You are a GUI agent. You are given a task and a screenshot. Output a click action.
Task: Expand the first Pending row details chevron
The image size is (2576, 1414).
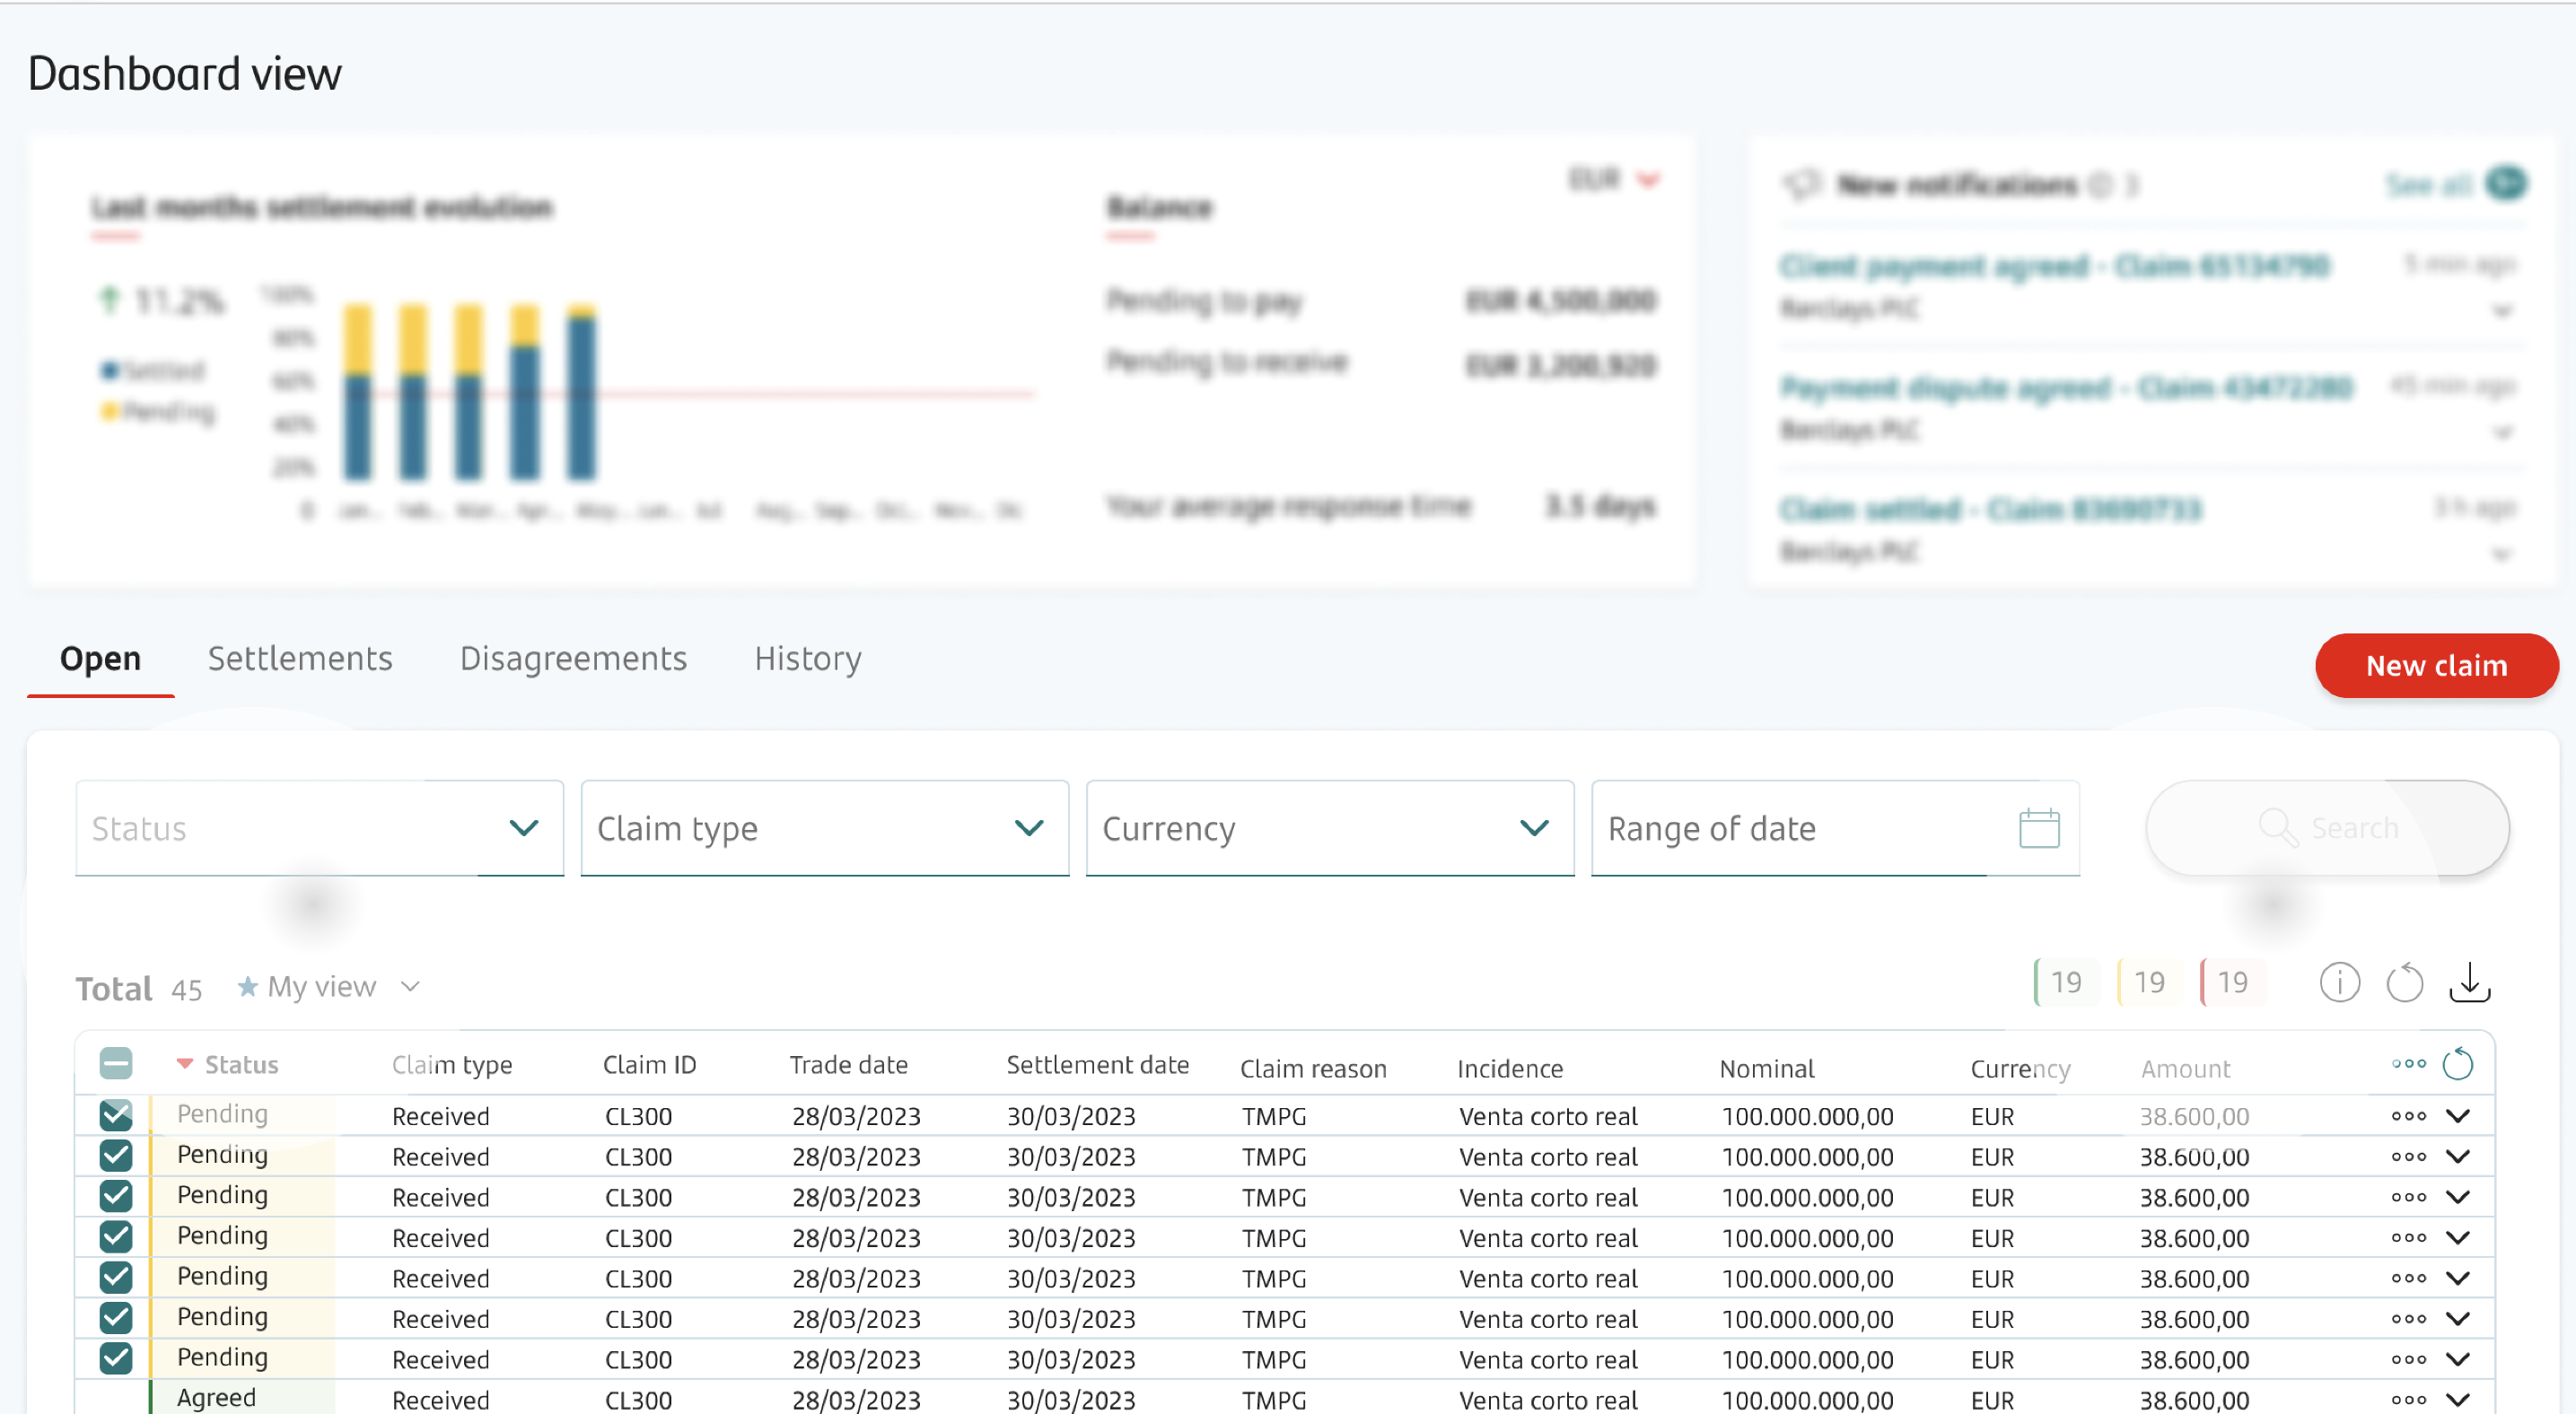(x=2458, y=1115)
